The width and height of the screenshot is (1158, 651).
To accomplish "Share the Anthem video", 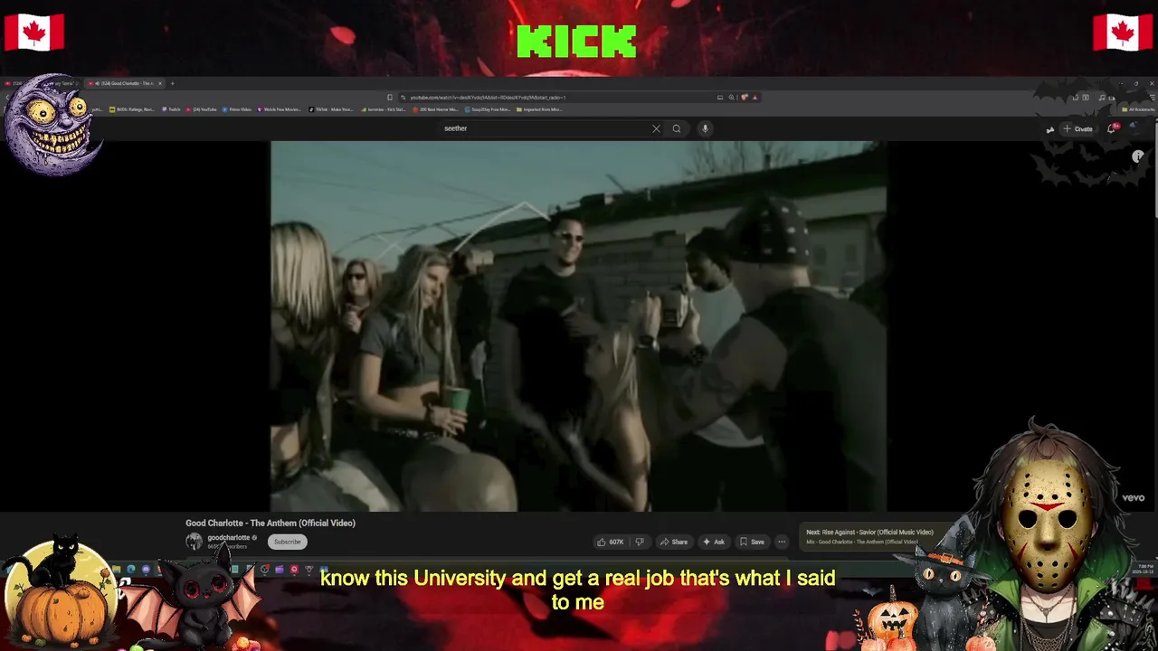I will (674, 542).
